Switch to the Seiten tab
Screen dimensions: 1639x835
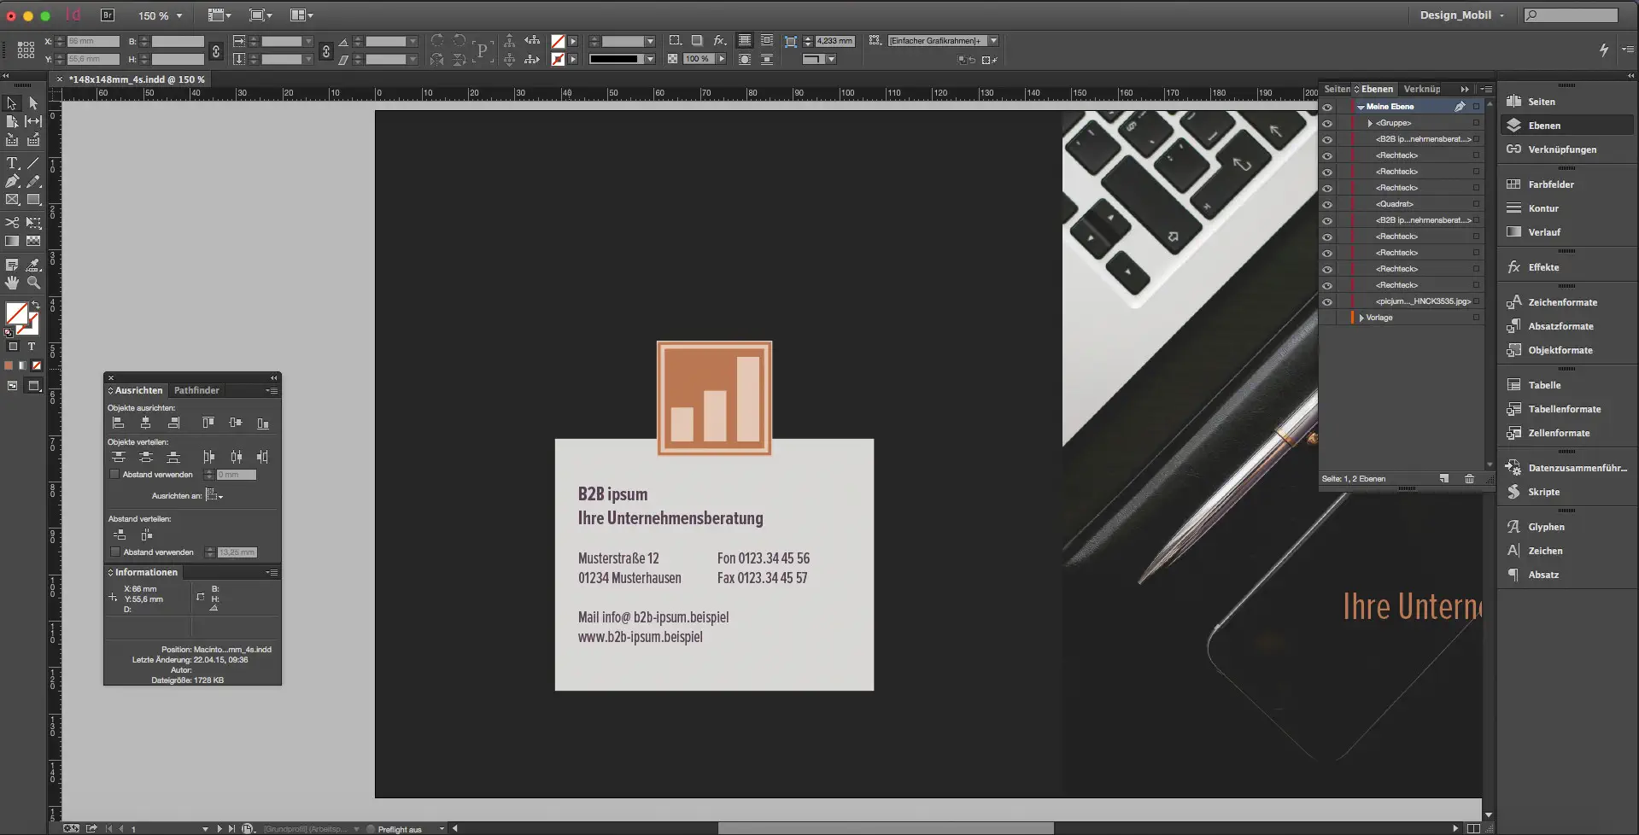click(1336, 89)
